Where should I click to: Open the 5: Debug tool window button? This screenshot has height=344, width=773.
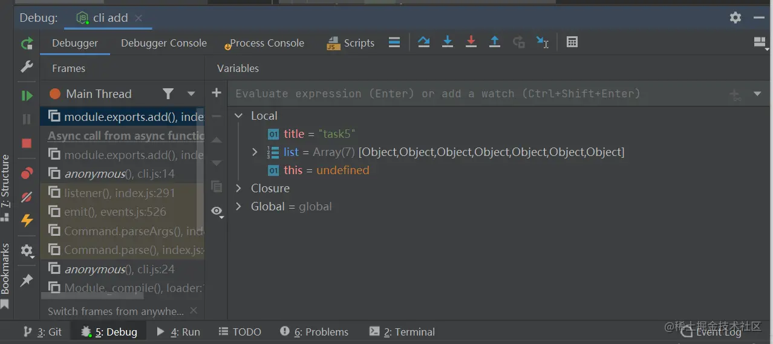pos(109,332)
